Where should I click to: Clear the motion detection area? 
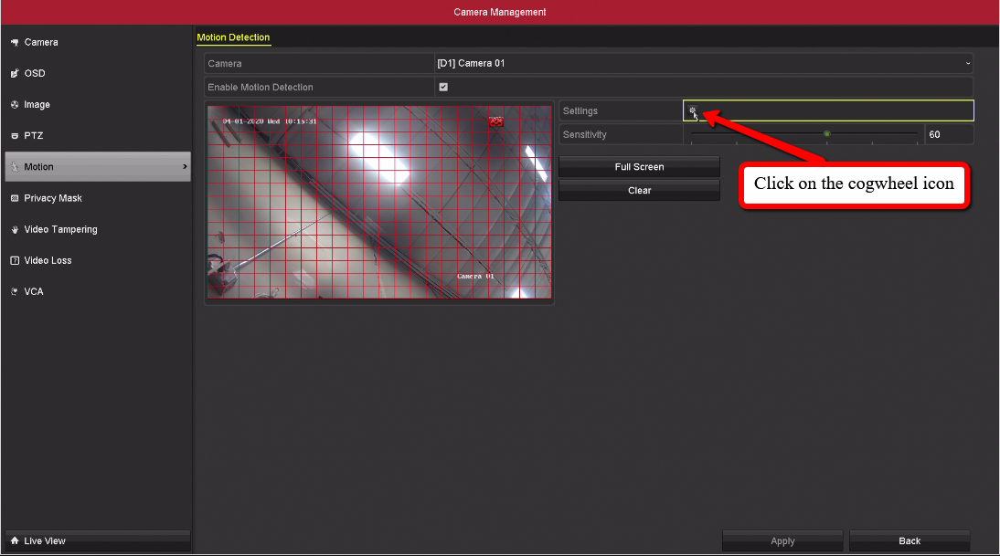point(639,191)
